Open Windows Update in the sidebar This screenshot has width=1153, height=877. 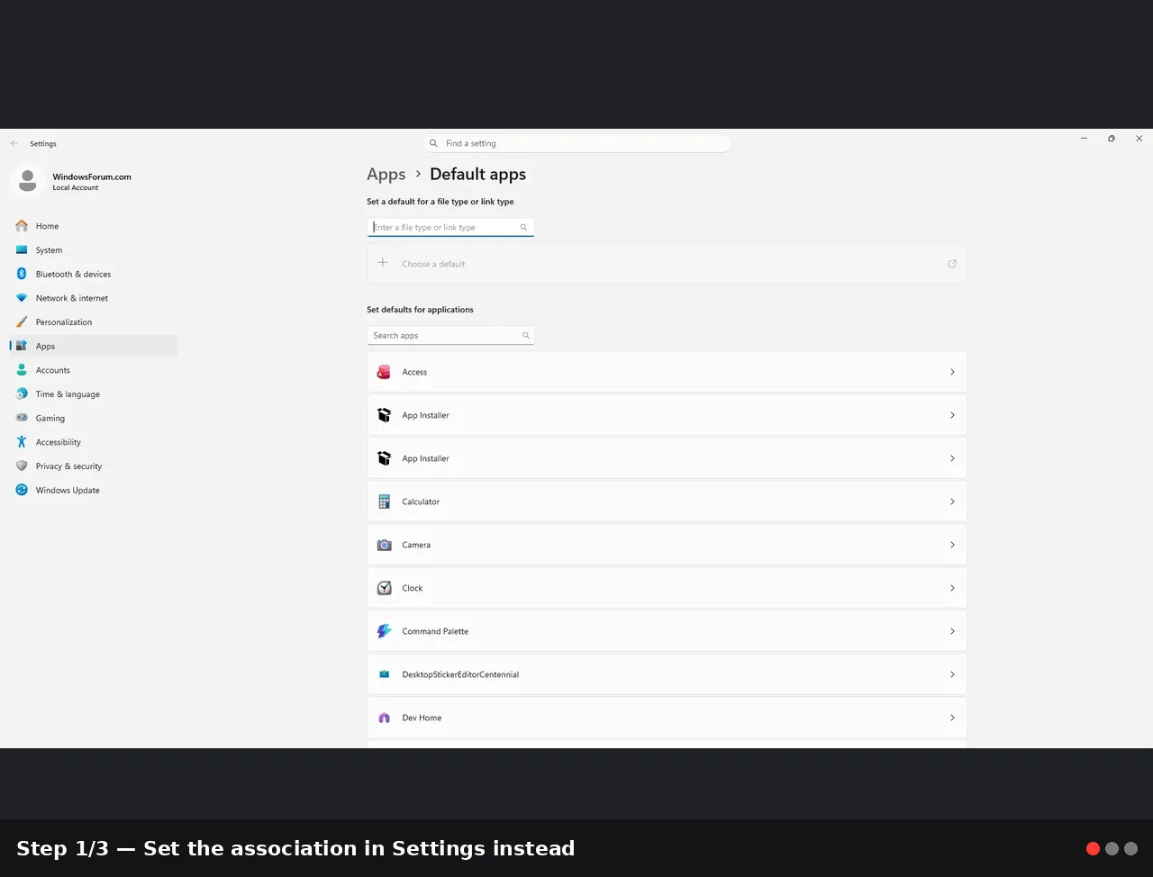pos(94,490)
